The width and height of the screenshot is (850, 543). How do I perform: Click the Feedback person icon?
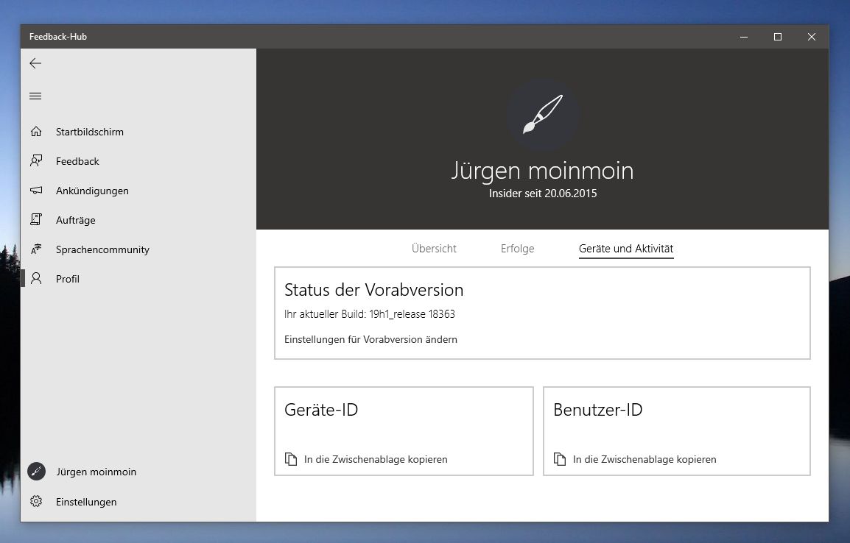click(x=36, y=161)
